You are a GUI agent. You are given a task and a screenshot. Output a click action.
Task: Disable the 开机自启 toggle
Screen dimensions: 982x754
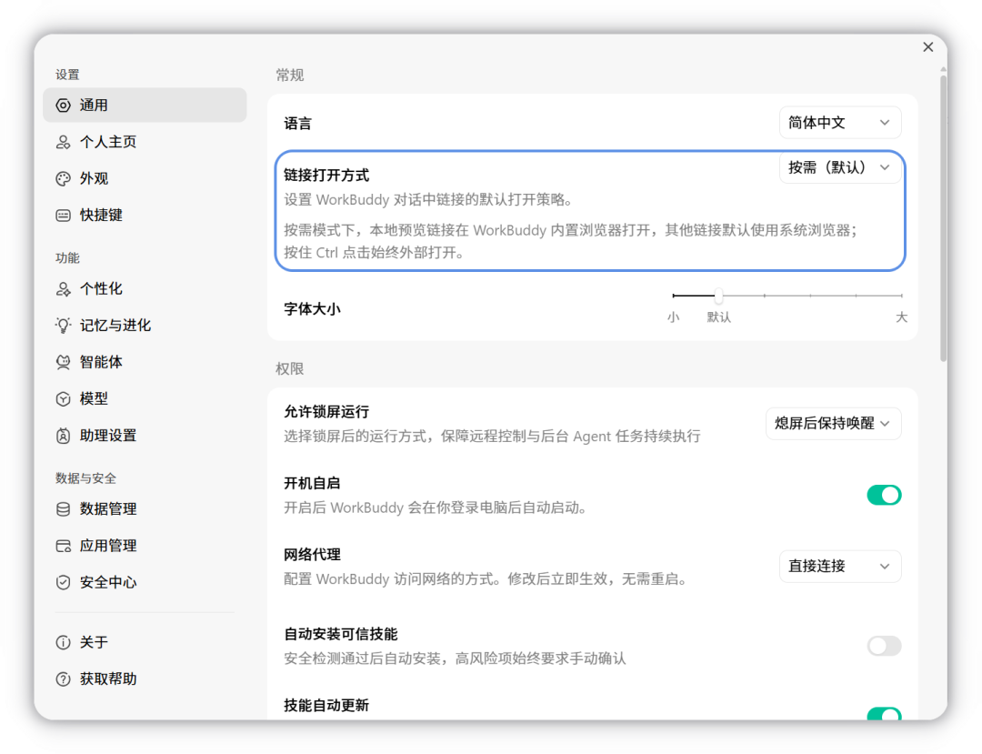(x=884, y=495)
